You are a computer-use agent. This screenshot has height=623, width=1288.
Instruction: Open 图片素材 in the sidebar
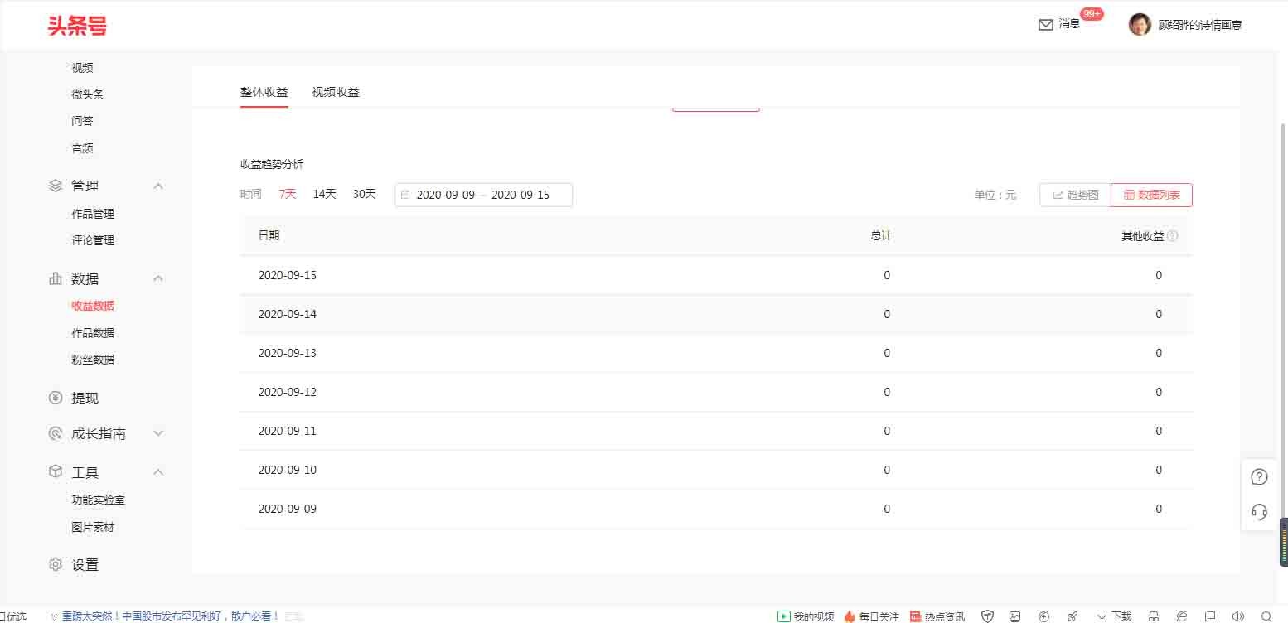(x=93, y=527)
